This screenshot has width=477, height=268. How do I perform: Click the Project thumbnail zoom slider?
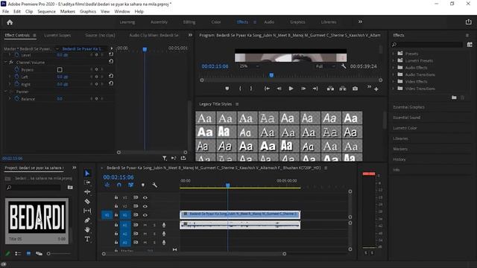click(59, 253)
